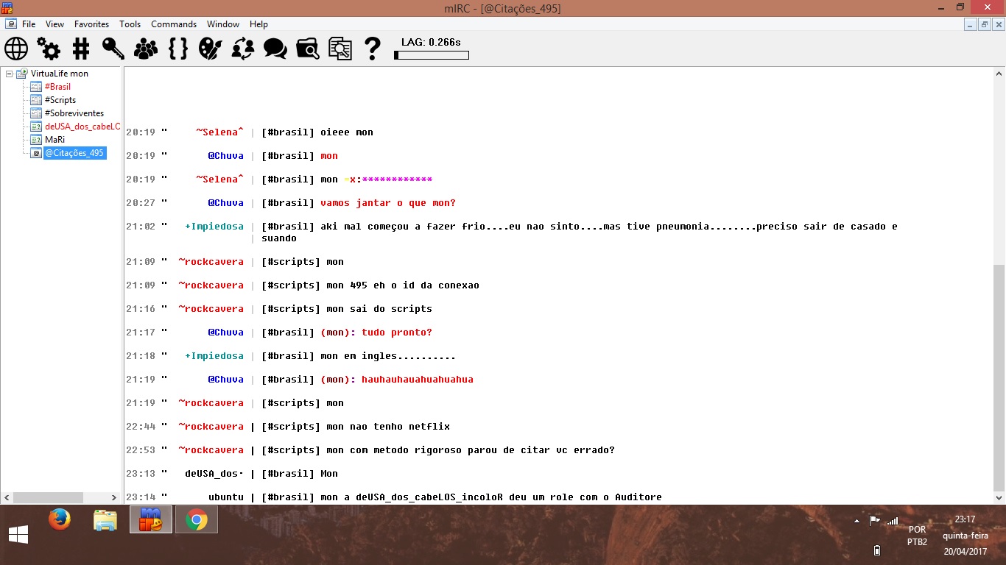Viewport: 1006px width, 565px height.
Task: Click the chat bubbles icon
Action: (x=275, y=49)
